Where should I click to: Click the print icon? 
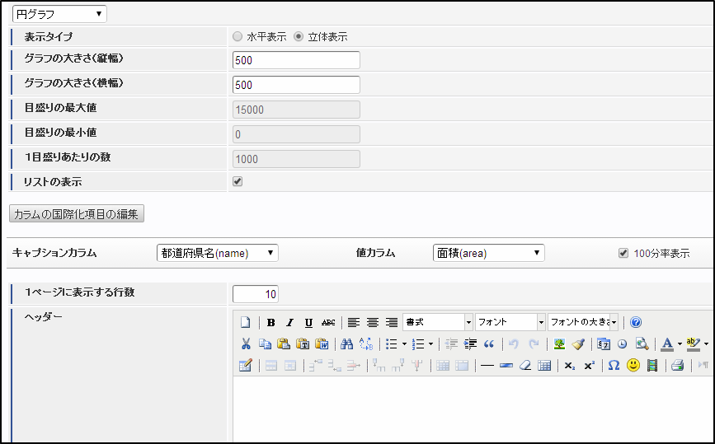click(x=678, y=365)
